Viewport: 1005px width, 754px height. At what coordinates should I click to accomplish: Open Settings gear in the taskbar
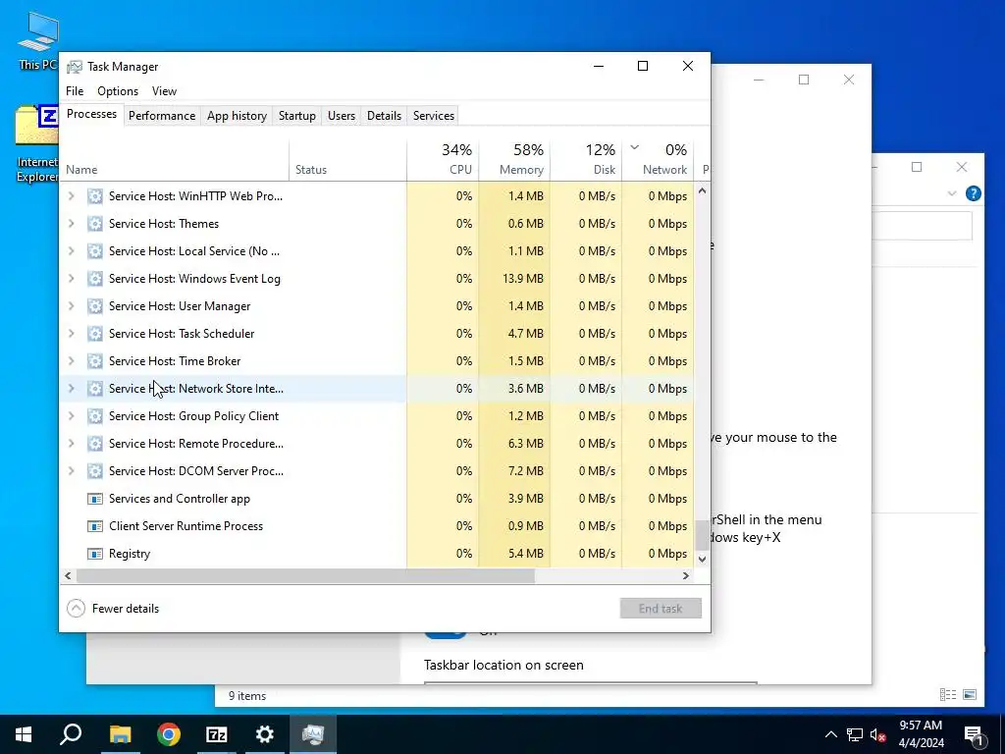pos(265,734)
